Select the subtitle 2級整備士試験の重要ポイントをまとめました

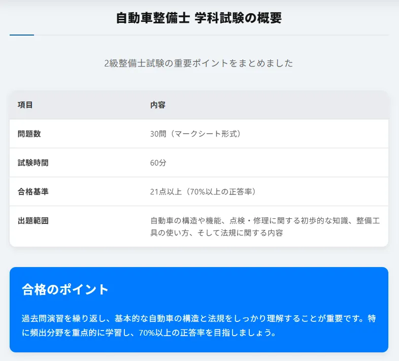198,63
